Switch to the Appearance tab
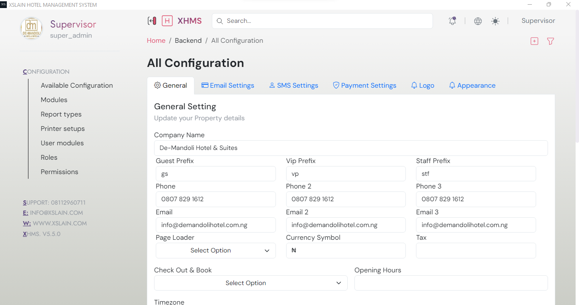579x305 pixels. click(472, 85)
